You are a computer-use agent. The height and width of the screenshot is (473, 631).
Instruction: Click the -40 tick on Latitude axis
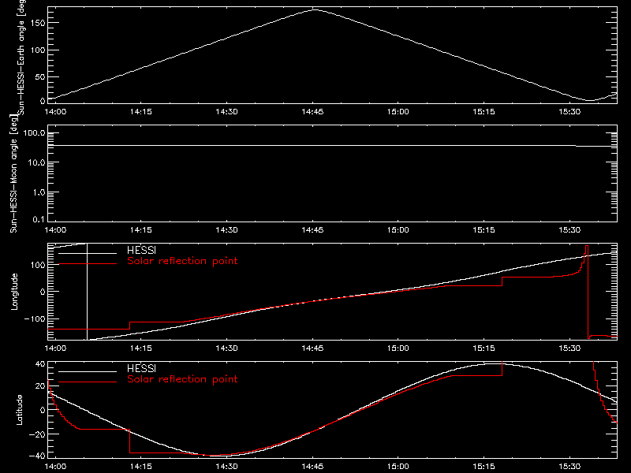pyautogui.click(x=37, y=456)
